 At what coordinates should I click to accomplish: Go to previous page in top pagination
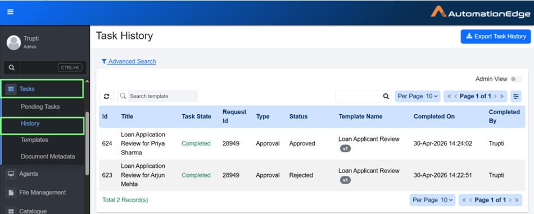456,96
